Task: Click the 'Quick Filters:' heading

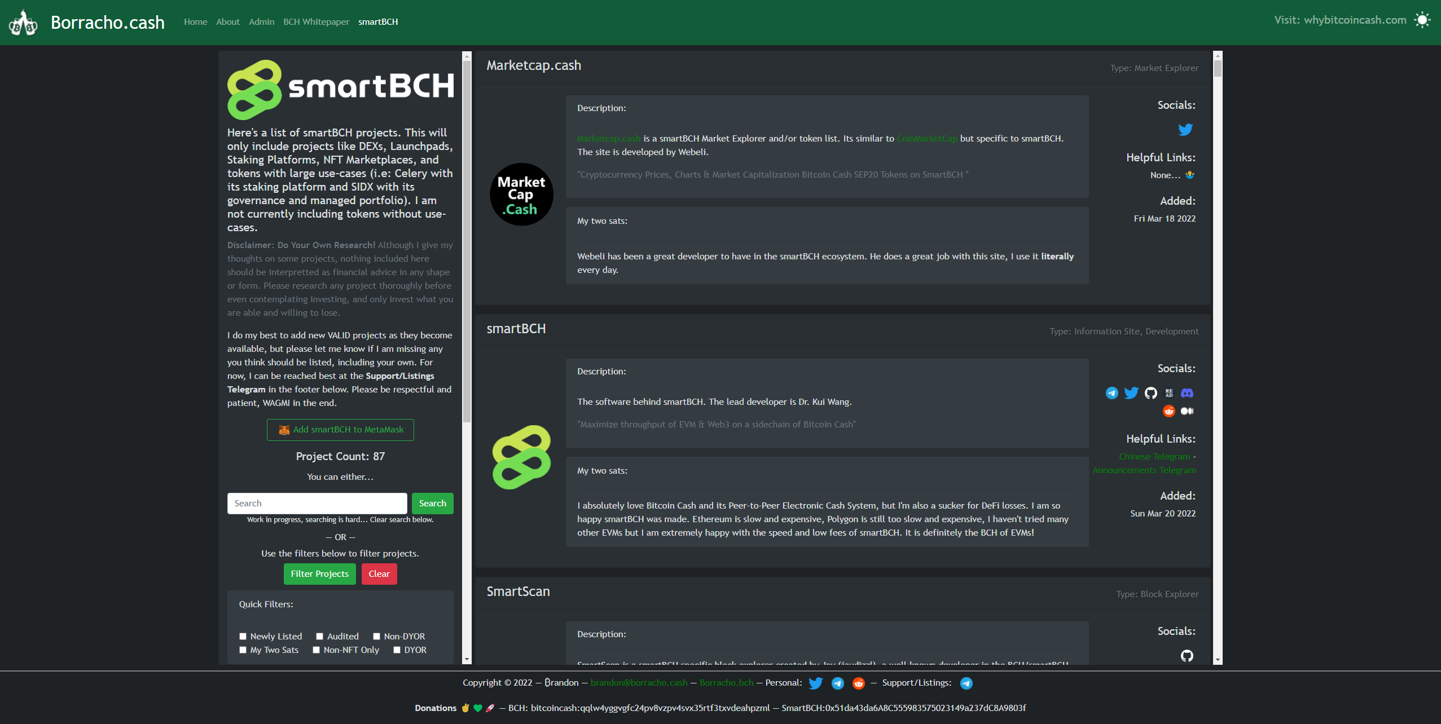Action: (266, 604)
